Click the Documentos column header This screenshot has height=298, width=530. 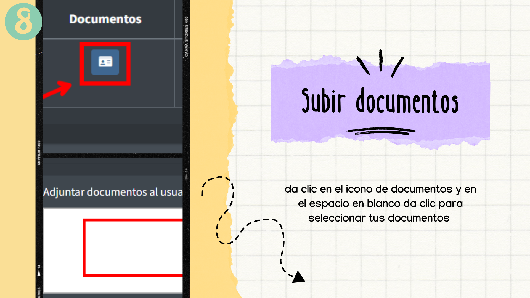click(105, 19)
